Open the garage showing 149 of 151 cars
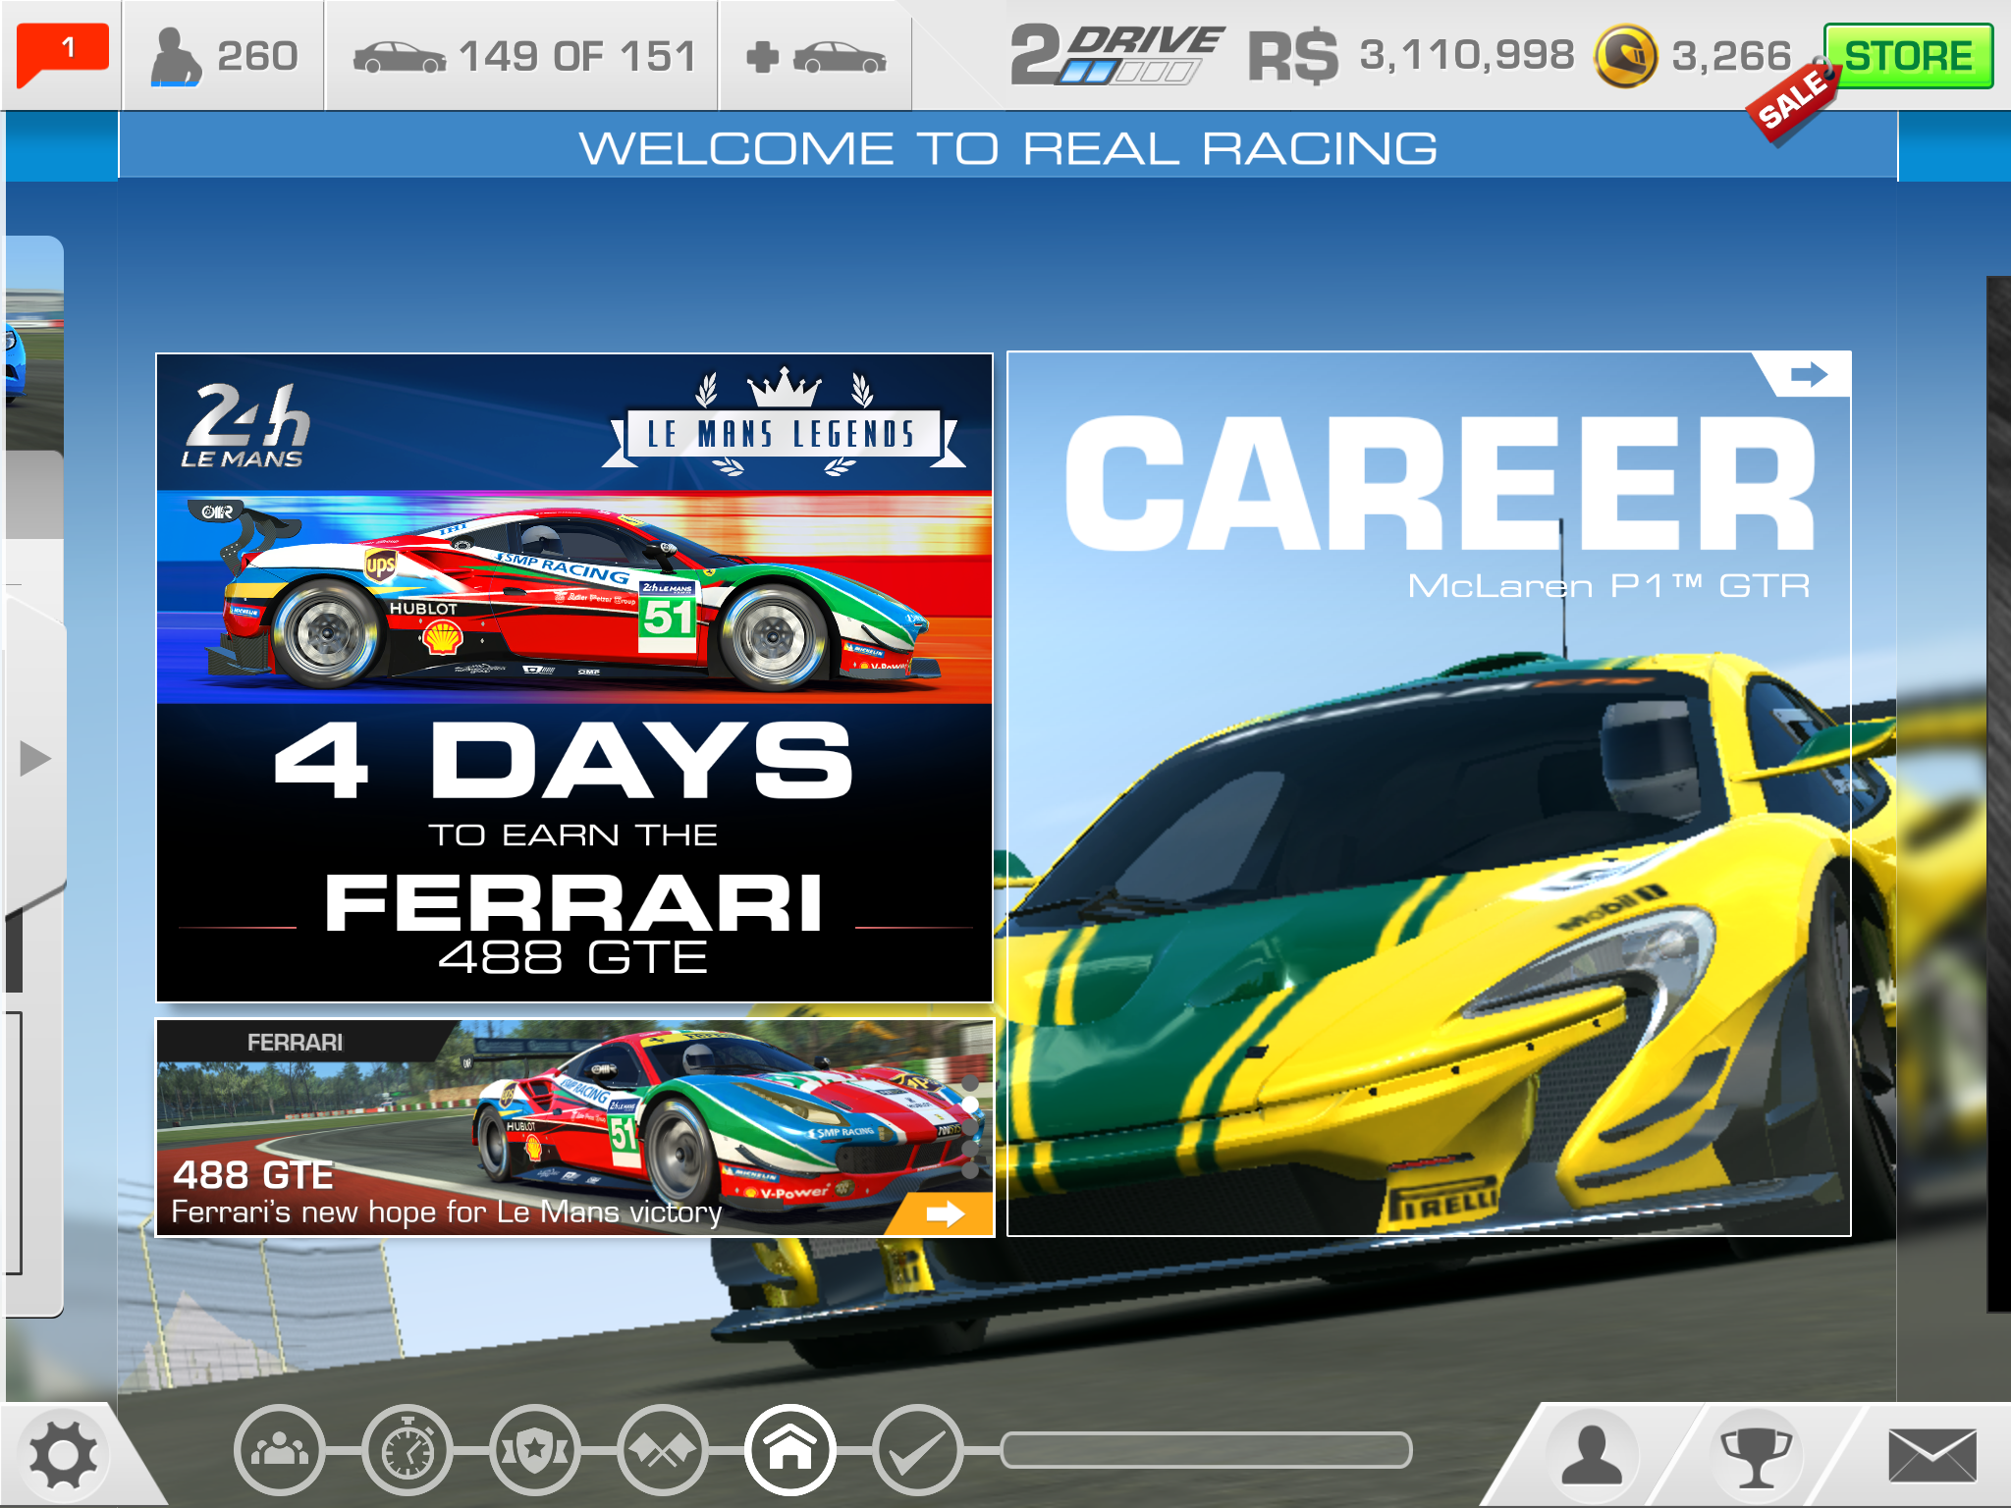 pyautogui.click(x=522, y=56)
